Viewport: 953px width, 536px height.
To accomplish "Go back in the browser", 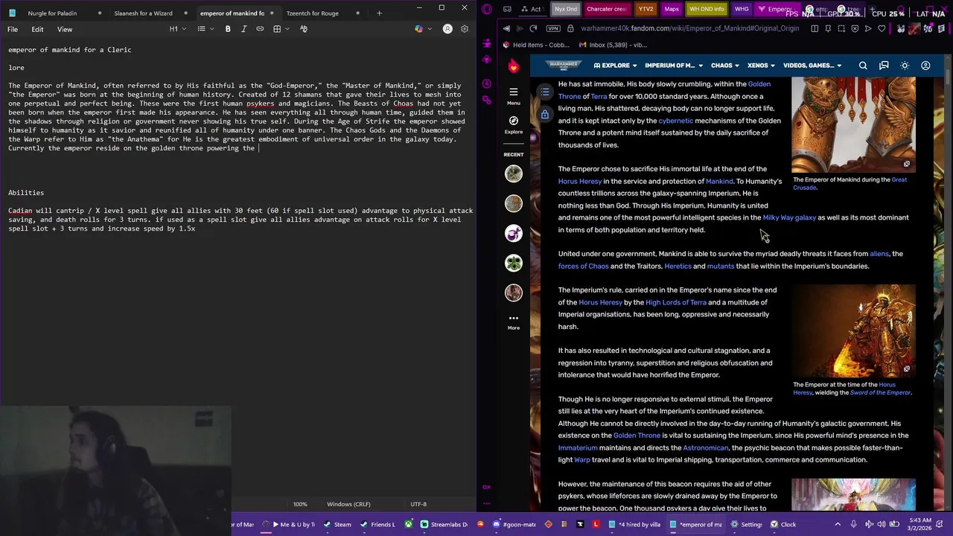I will point(506,28).
